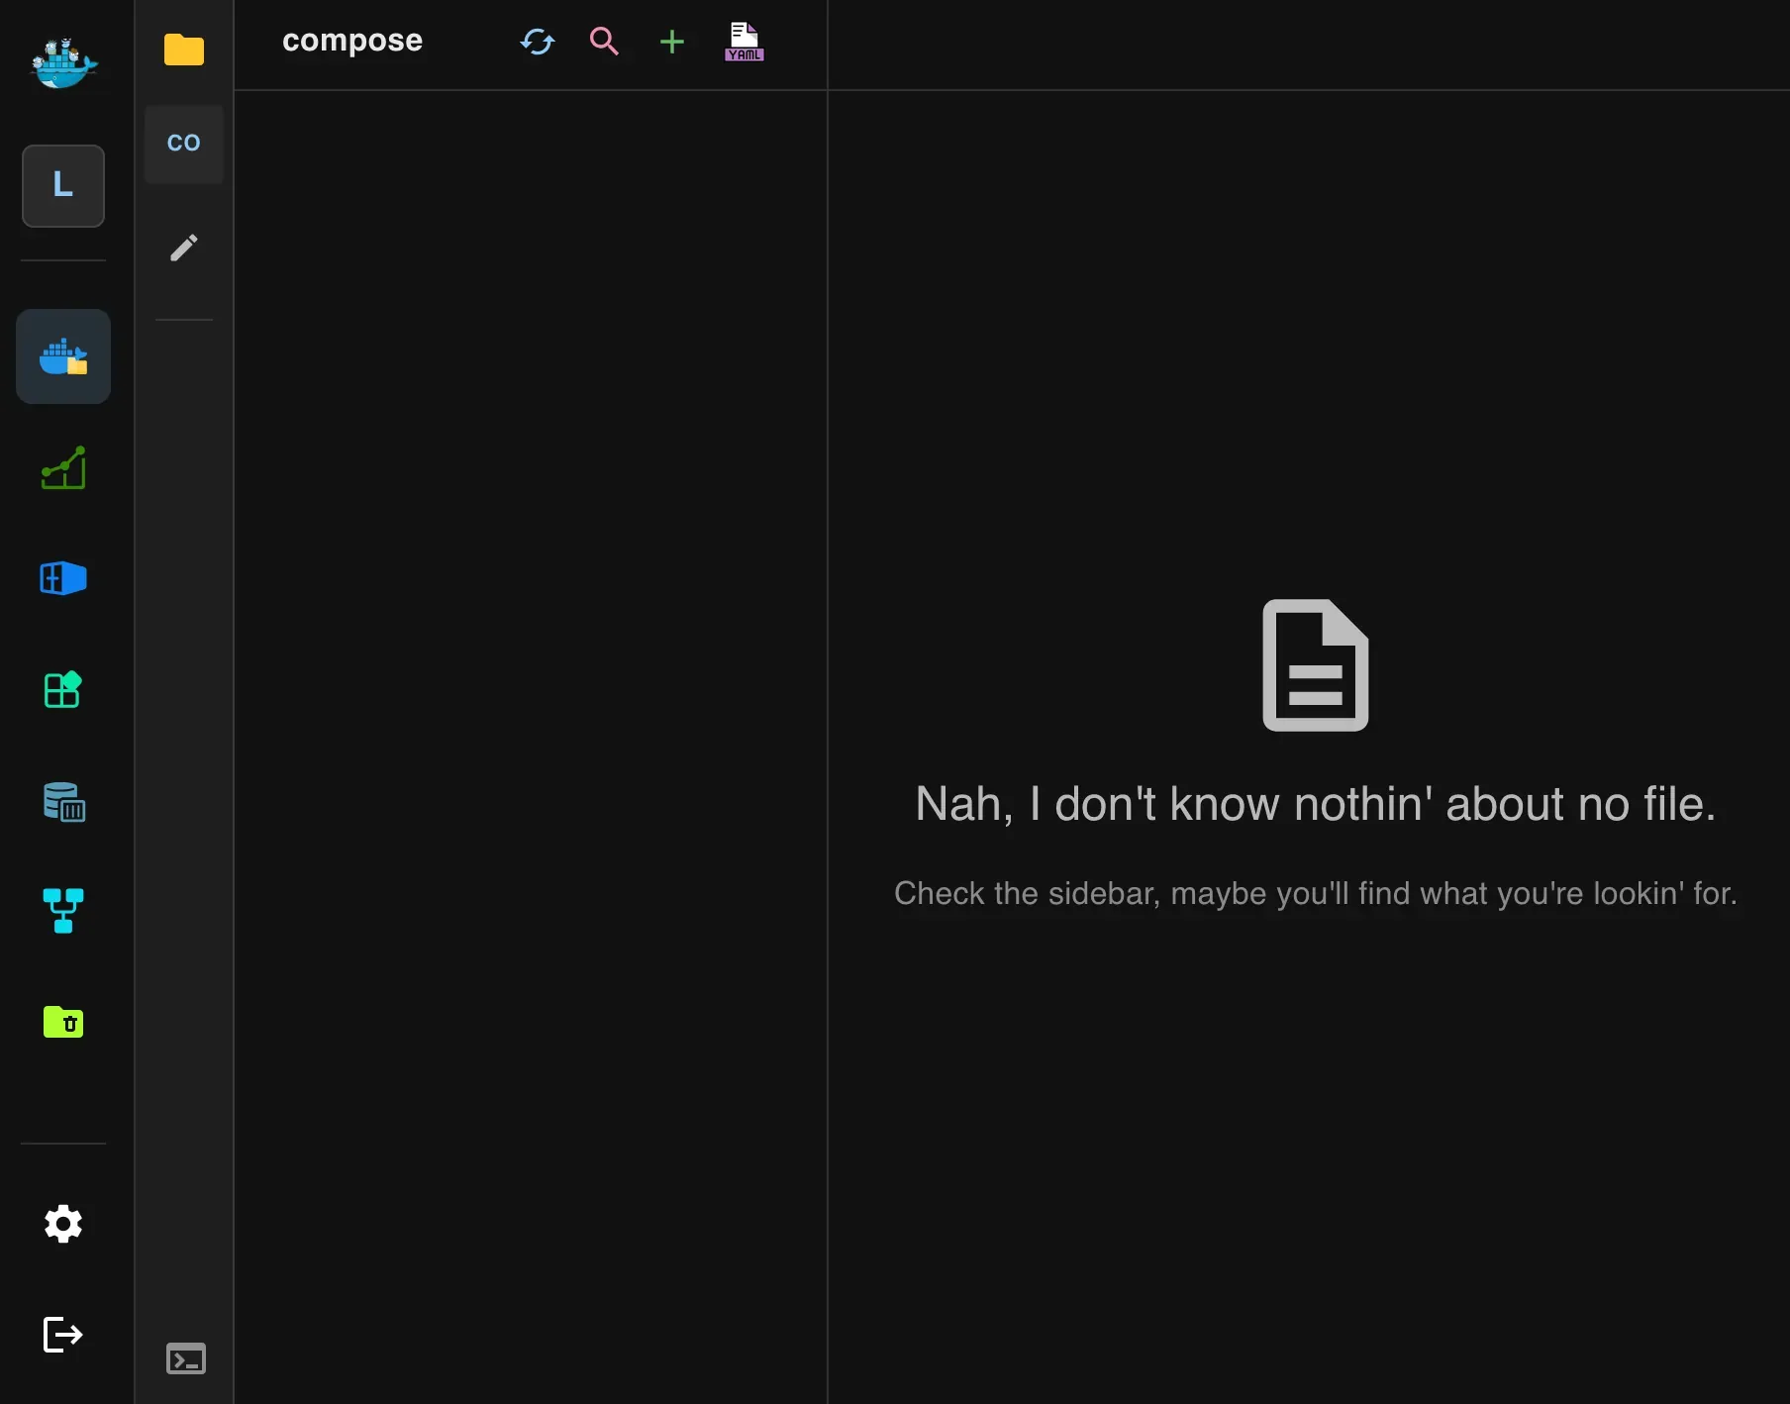Open the cyan network diagram icon
The height and width of the screenshot is (1404, 1790).
coord(63,911)
